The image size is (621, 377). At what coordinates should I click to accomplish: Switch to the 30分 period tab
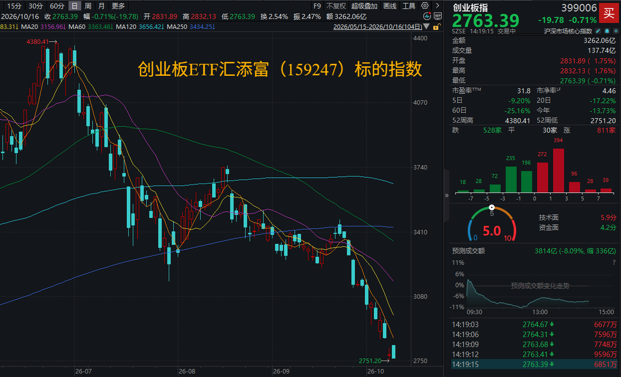tap(36, 6)
